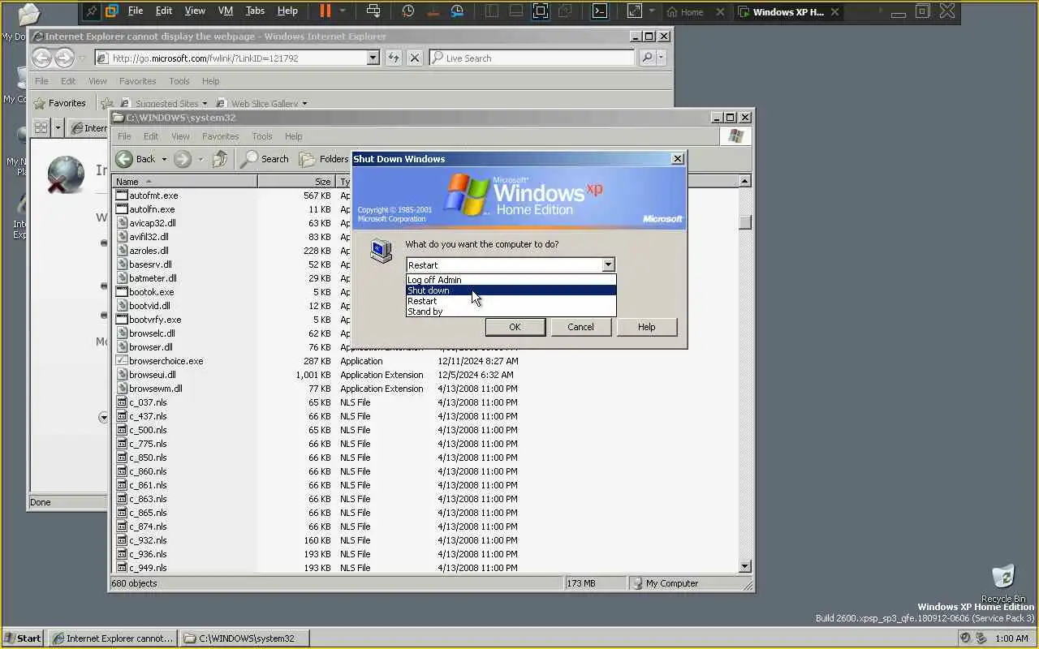The image size is (1039, 649).
Task: Open the stretch display dropdown arrow
Action: [652, 11]
